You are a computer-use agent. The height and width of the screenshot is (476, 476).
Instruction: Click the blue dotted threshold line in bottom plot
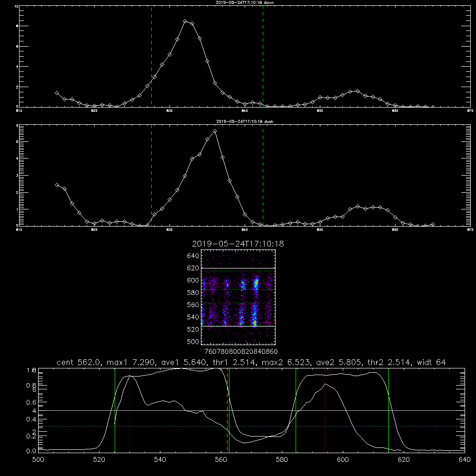(251, 426)
